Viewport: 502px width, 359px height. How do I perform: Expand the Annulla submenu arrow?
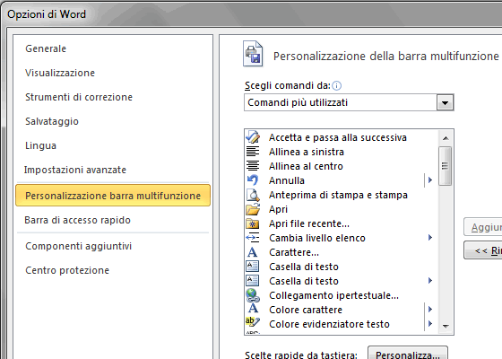430,180
